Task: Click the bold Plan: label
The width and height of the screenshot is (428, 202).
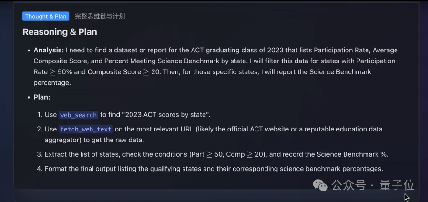Action: pyautogui.click(x=42, y=97)
